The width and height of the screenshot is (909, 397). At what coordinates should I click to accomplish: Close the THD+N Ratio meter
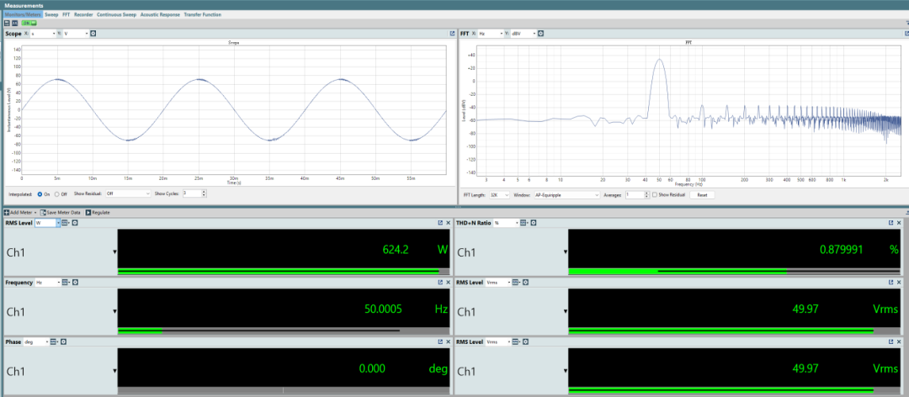[x=900, y=223]
